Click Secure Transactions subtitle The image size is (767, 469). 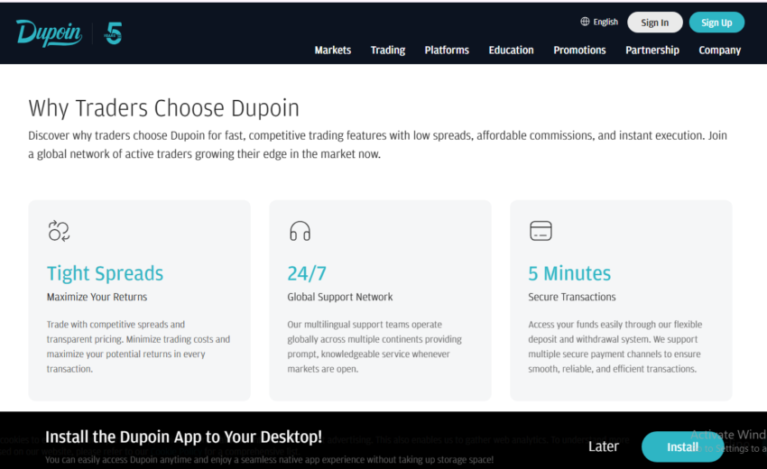pos(572,297)
